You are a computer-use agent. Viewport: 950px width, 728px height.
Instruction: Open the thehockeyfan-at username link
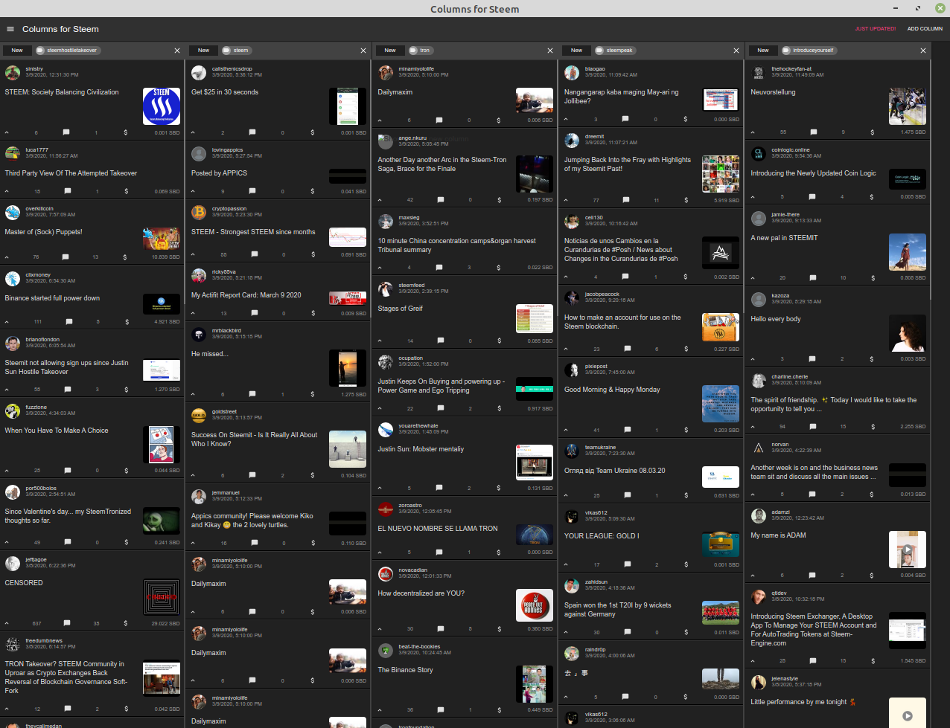coord(791,69)
